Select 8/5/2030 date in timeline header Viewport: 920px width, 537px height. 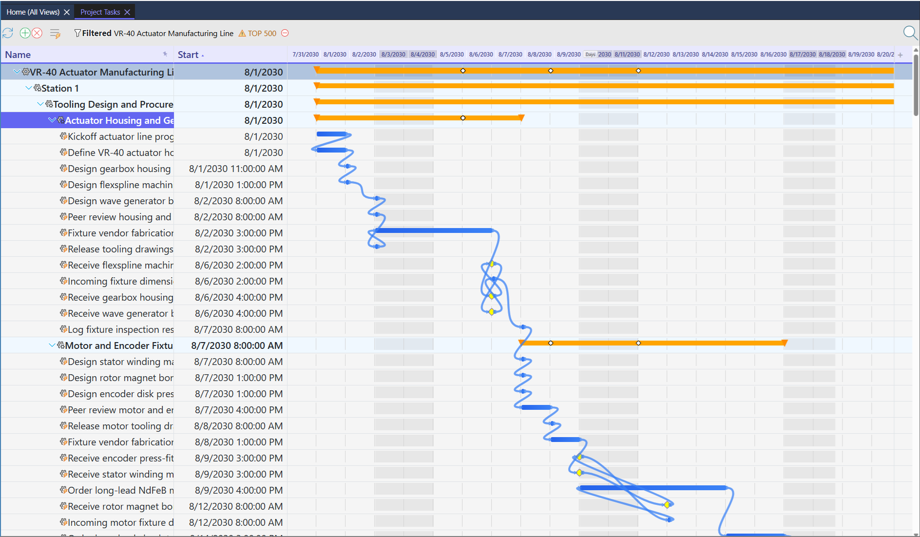452,55
